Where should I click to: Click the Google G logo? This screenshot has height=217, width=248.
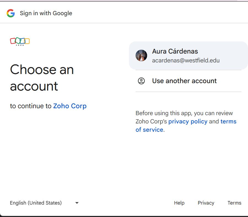(11, 13)
